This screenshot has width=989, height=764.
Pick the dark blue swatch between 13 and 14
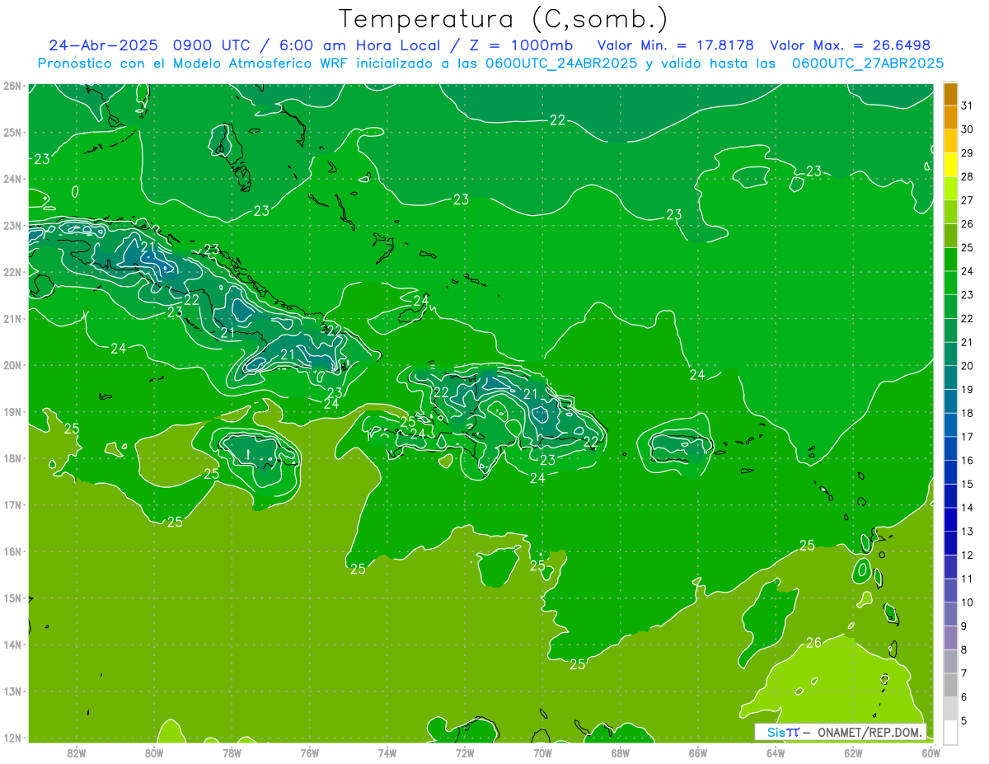[950, 519]
